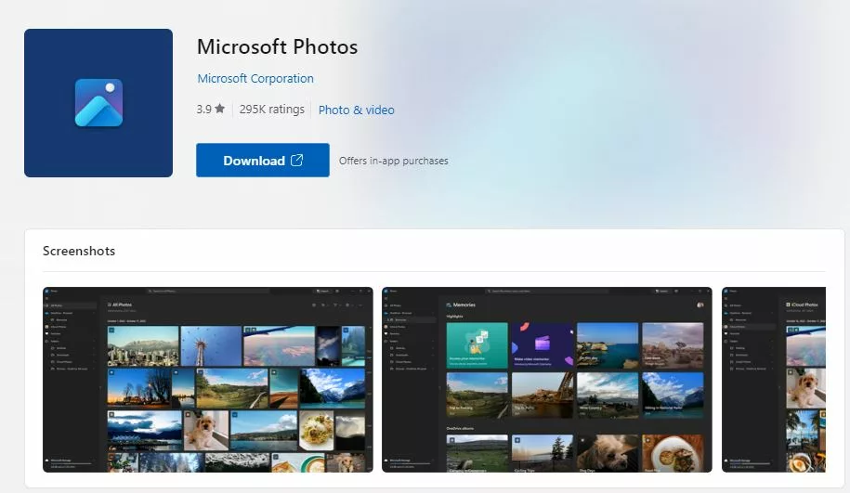Viewport: 850px width, 493px height.
Task: Click the 295K ratings text
Action: 271,110
